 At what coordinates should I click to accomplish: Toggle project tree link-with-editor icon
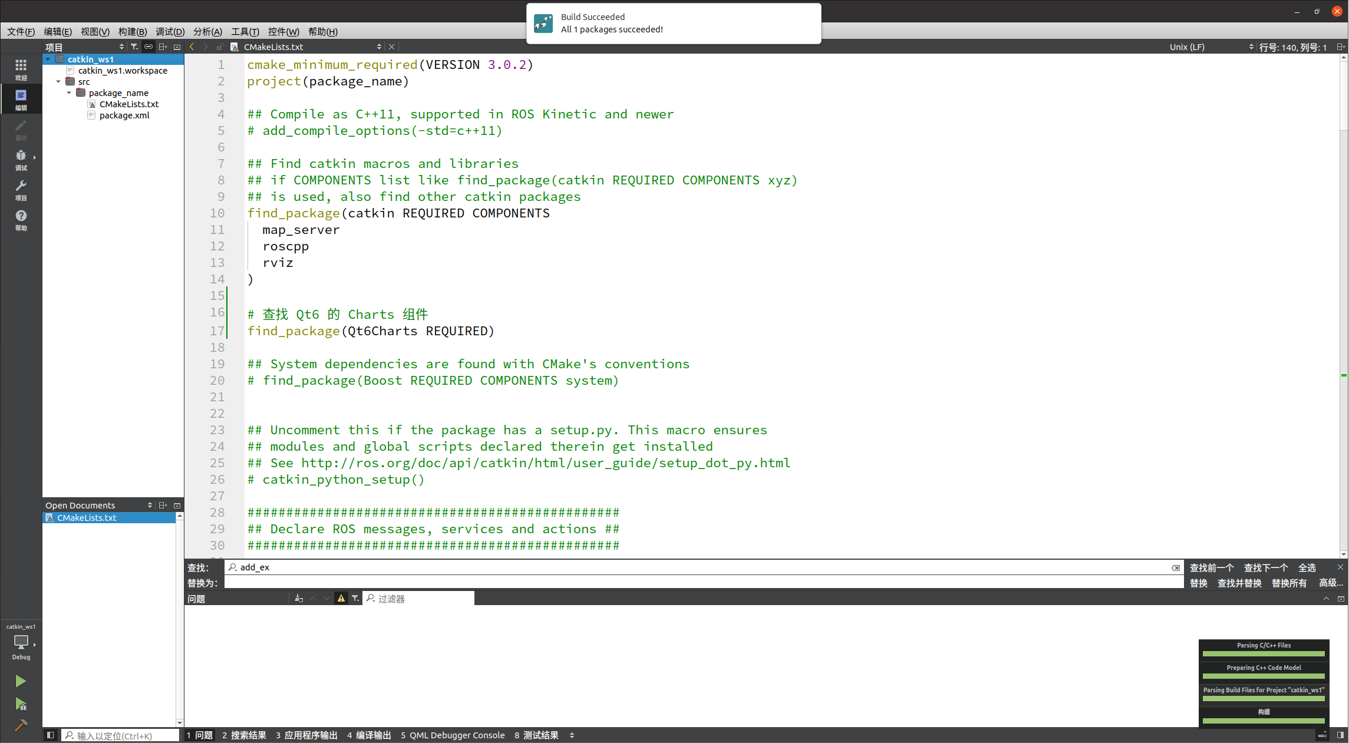pyautogui.click(x=149, y=47)
